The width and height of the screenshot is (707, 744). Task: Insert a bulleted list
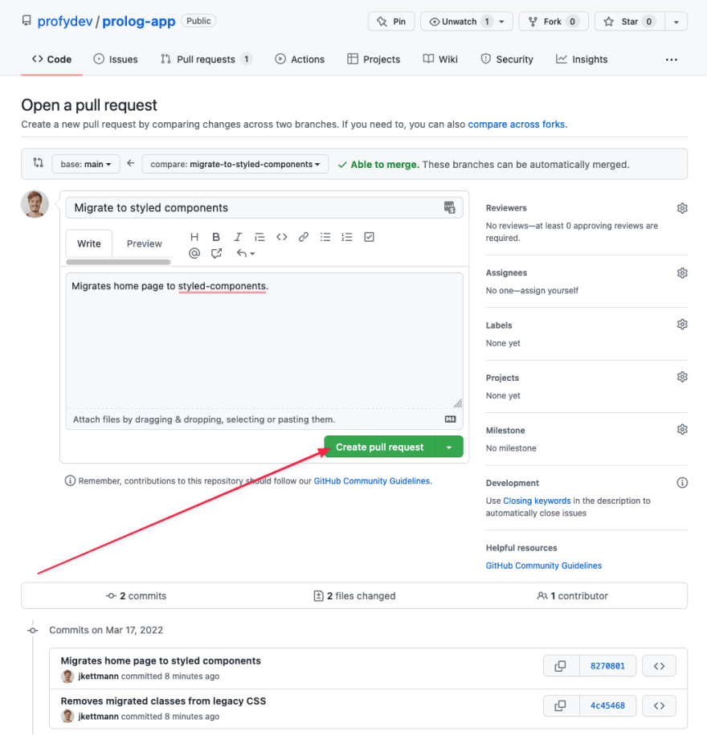tap(325, 237)
